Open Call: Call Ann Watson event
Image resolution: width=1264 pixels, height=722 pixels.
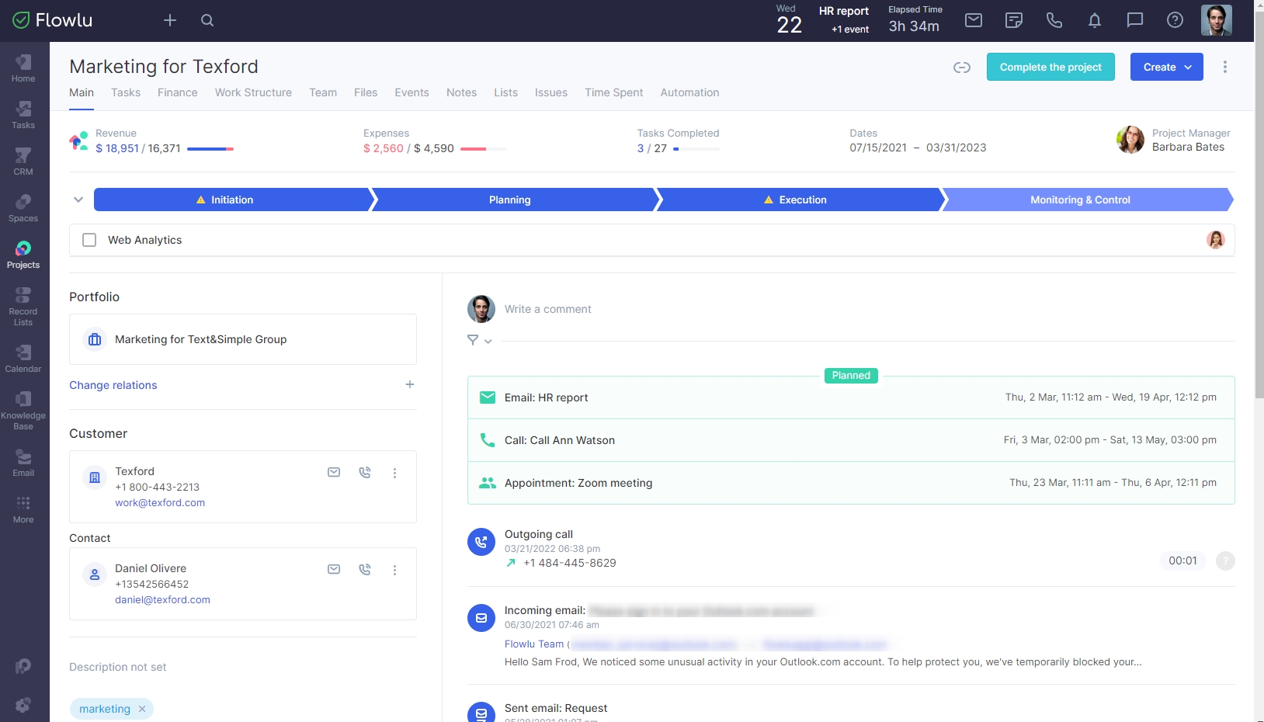click(x=851, y=440)
